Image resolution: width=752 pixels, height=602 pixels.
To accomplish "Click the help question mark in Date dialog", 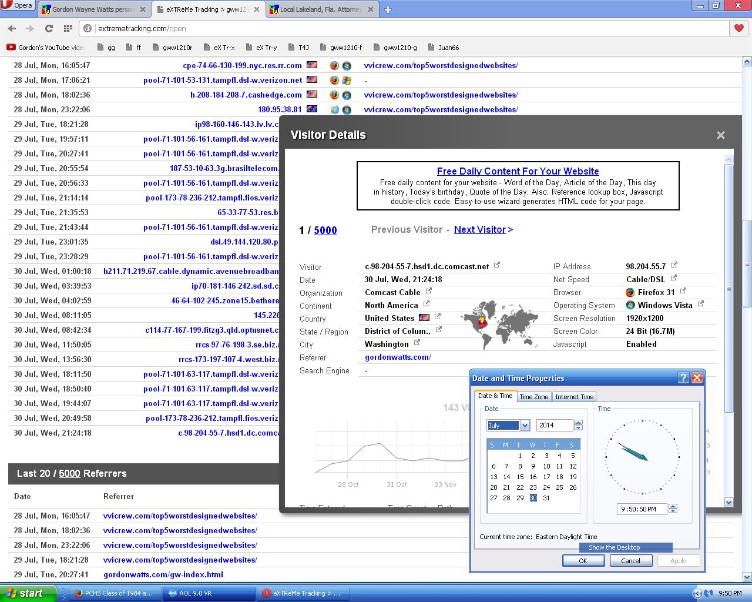I will (683, 378).
